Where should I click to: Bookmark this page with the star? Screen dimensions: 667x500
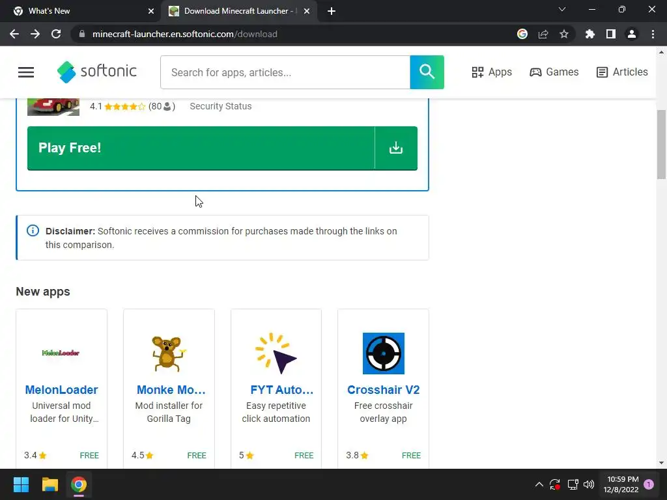pyautogui.click(x=564, y=34)
